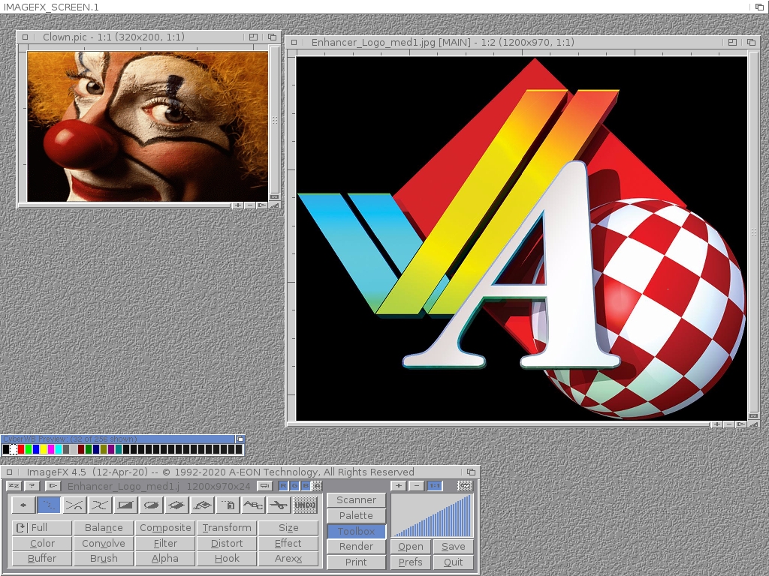Select the ABC text tool
Viewport: 769px width, 576px height.
(x=253, y=505)
